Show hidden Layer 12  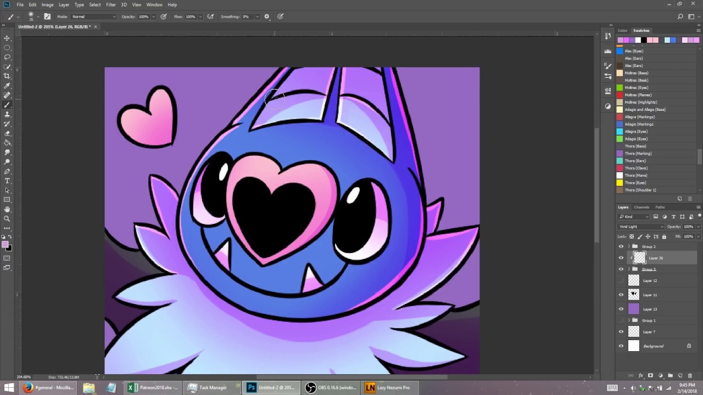pos(621,280)
